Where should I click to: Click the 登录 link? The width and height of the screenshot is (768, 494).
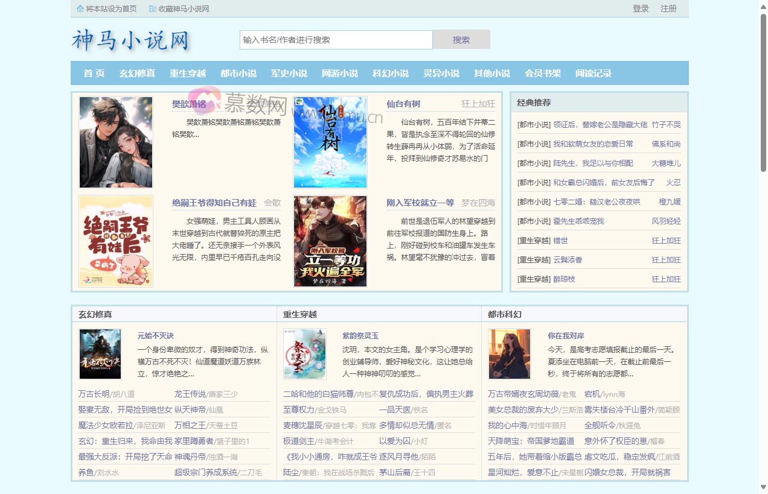click(x=641, y=8)
